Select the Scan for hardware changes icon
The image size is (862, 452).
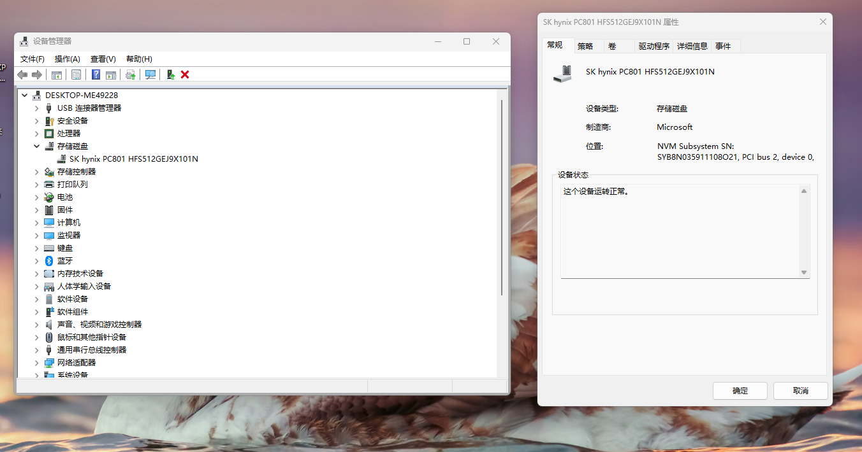click(x=150, y=74)
